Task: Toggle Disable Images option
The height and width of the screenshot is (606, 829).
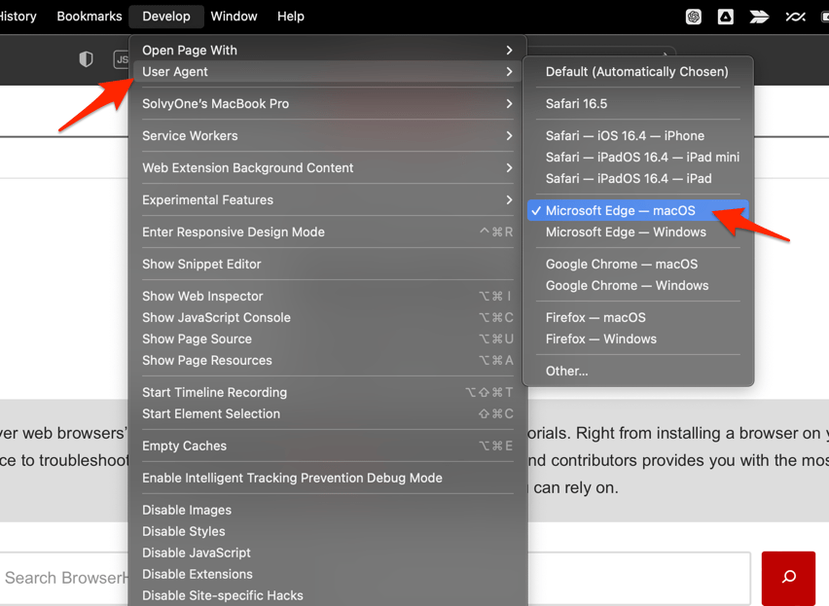Action: click(x=328, y=510)
